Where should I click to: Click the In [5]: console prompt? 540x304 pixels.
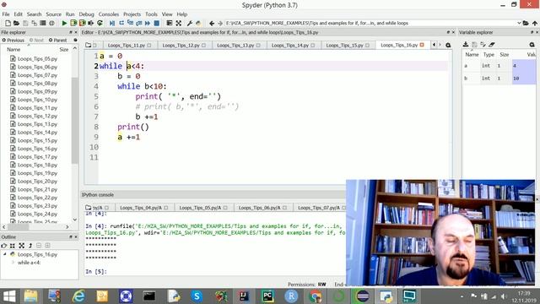pyautogui.click(x=96, y=272)
